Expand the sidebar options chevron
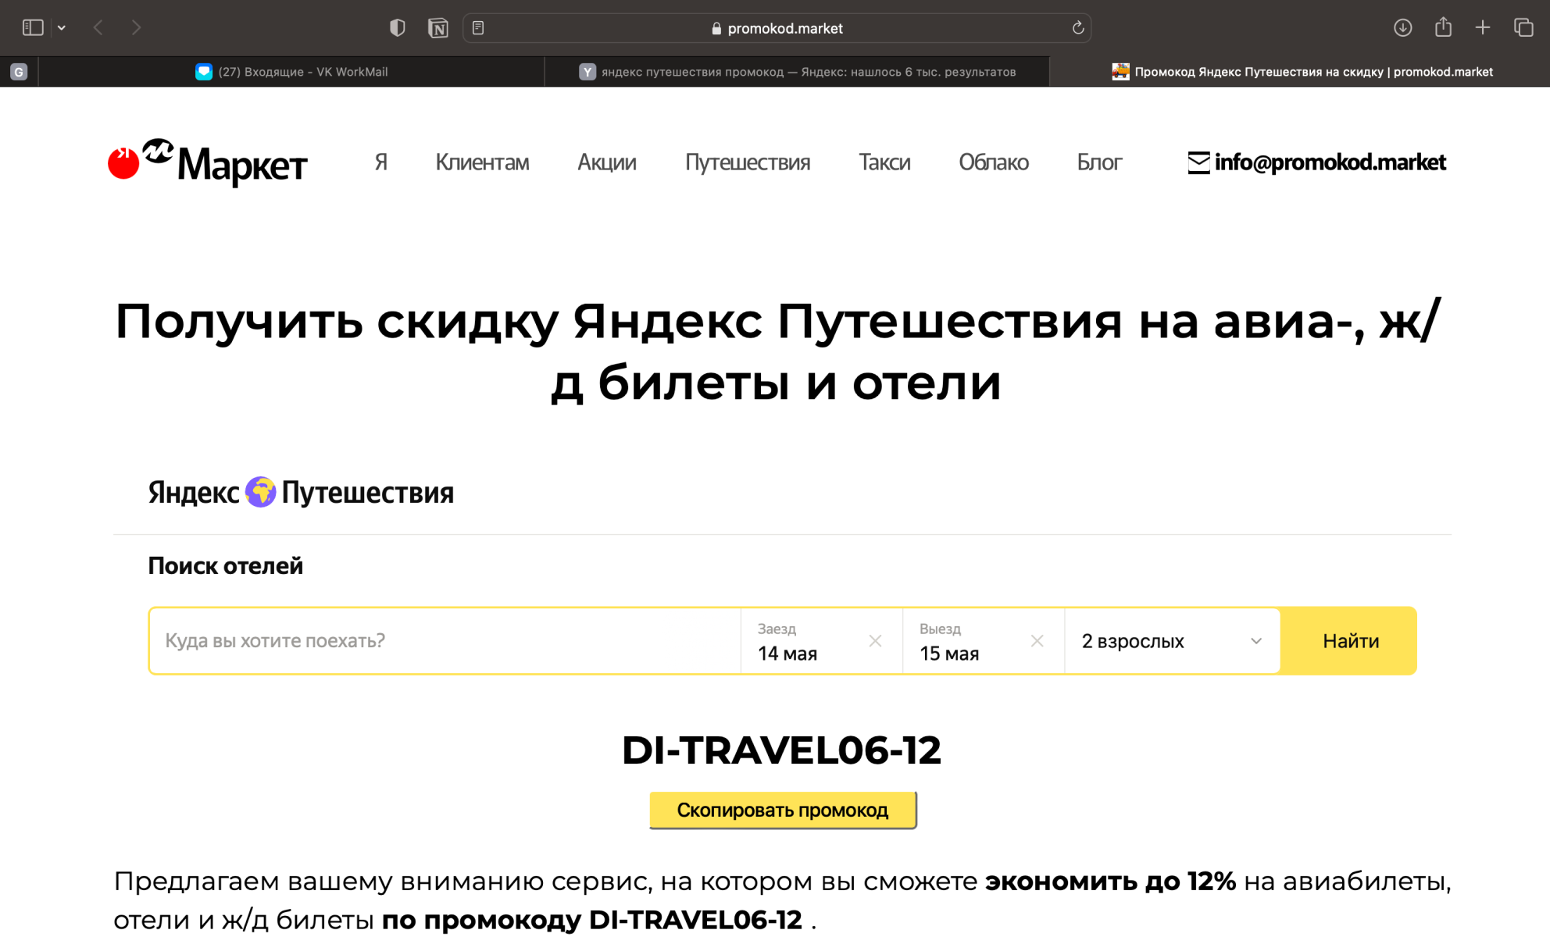 61,27
